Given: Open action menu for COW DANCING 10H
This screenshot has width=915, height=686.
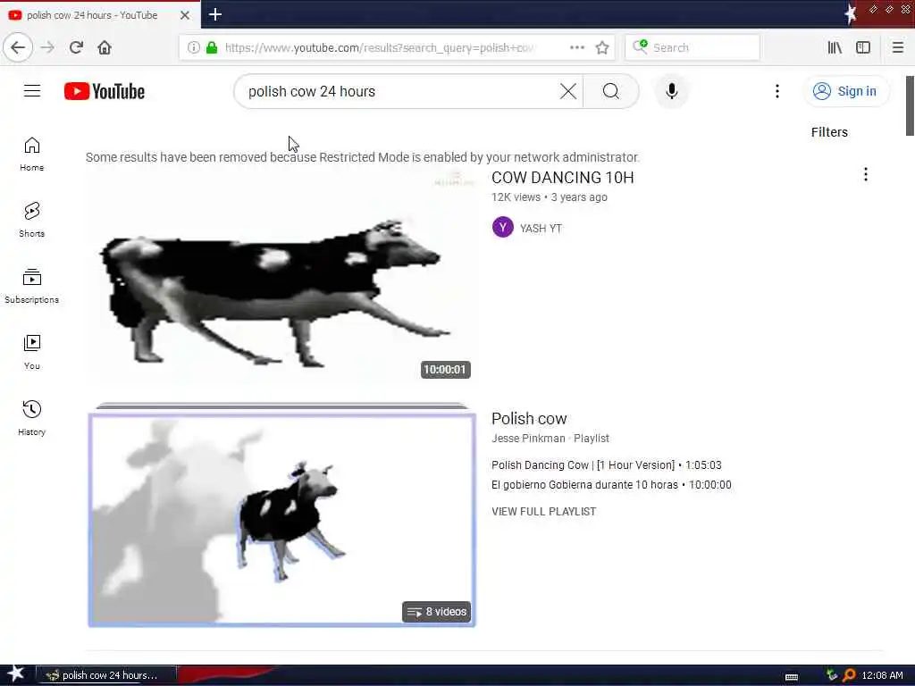Looking at the screenshot, I should pos(865,174).
